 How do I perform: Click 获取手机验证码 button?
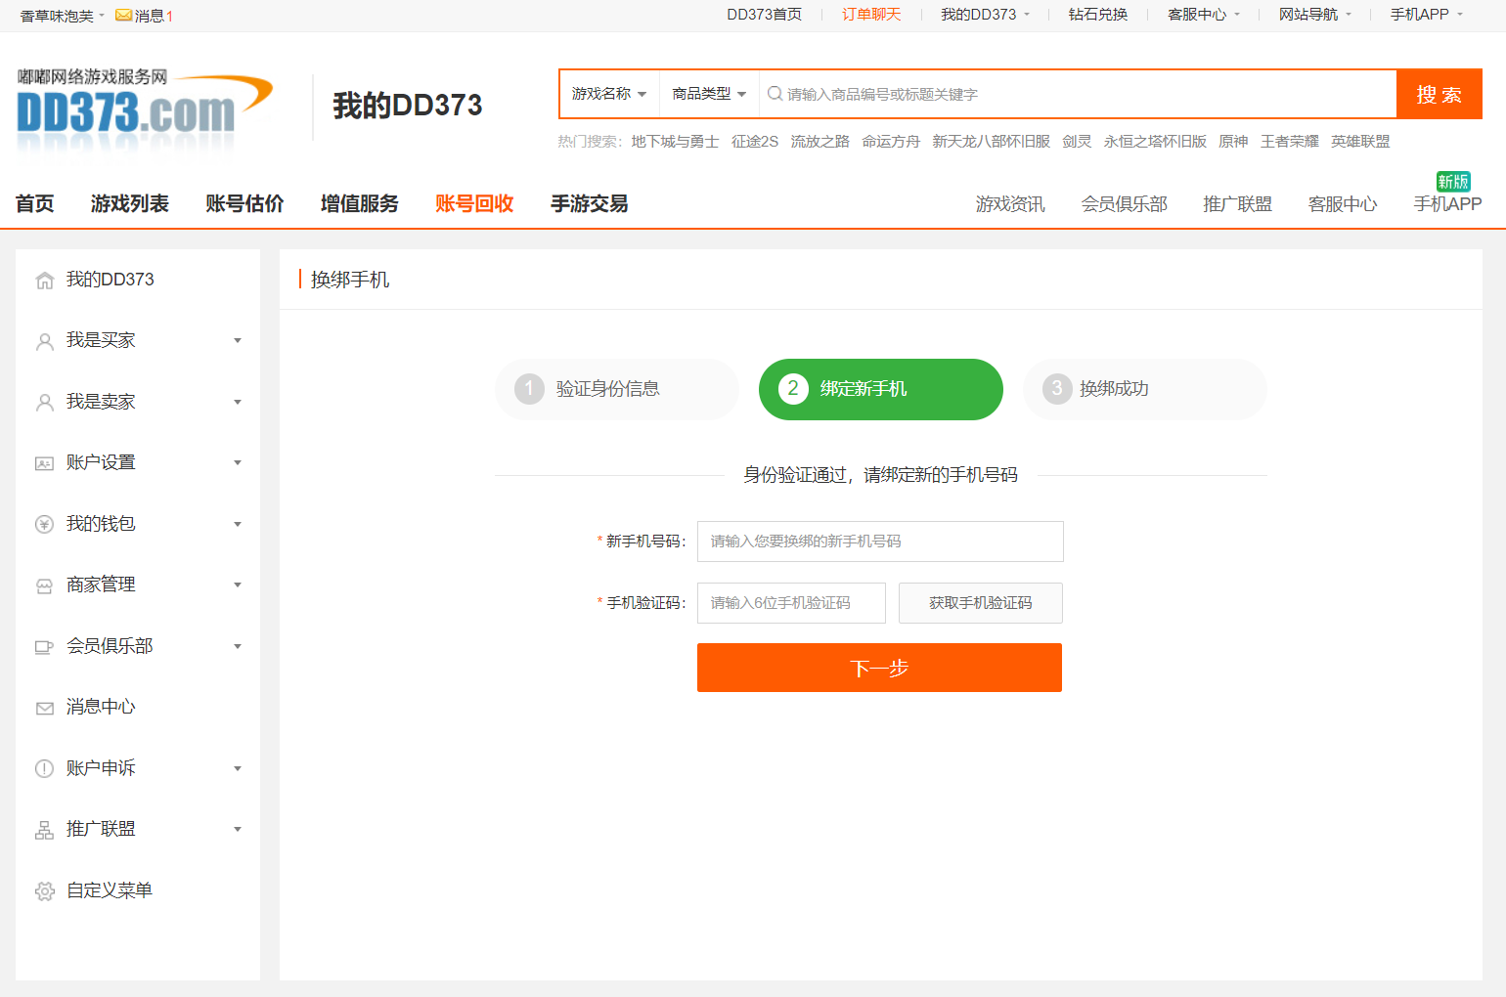[x=981, y=603]
